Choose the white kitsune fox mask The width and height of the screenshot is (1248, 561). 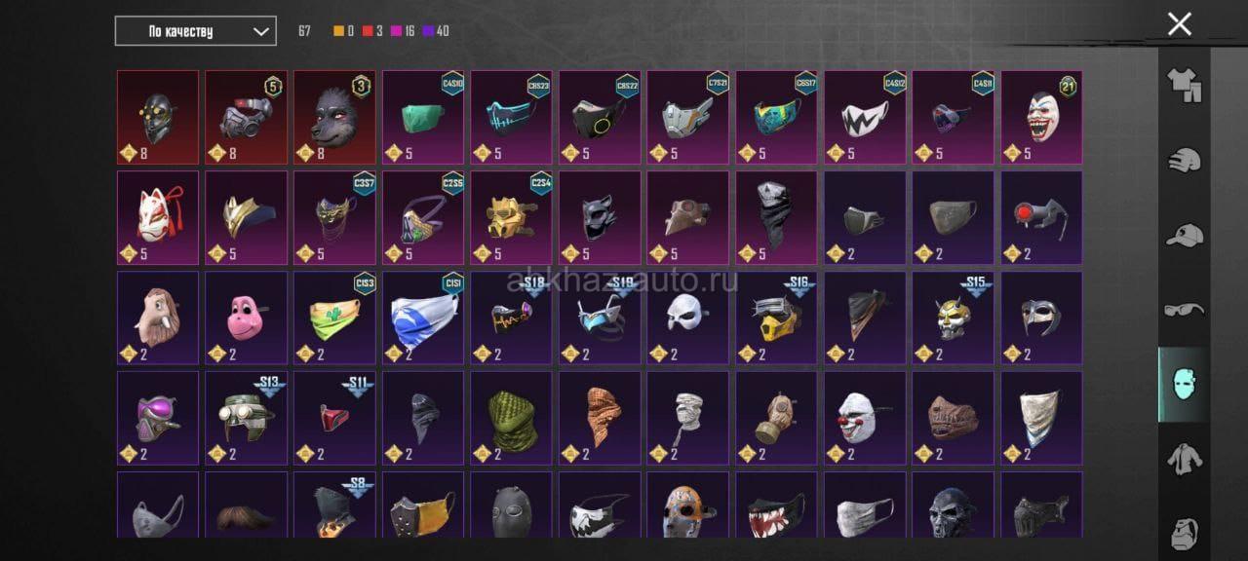(158, 217)
